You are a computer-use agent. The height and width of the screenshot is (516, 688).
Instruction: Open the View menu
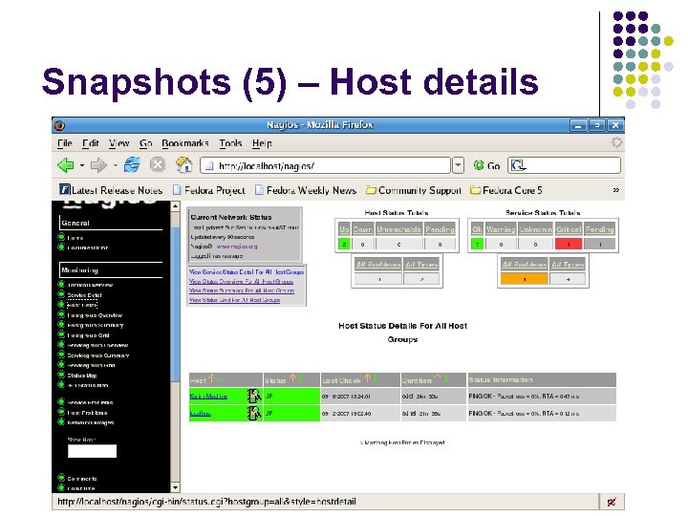[x=118, y=143]
